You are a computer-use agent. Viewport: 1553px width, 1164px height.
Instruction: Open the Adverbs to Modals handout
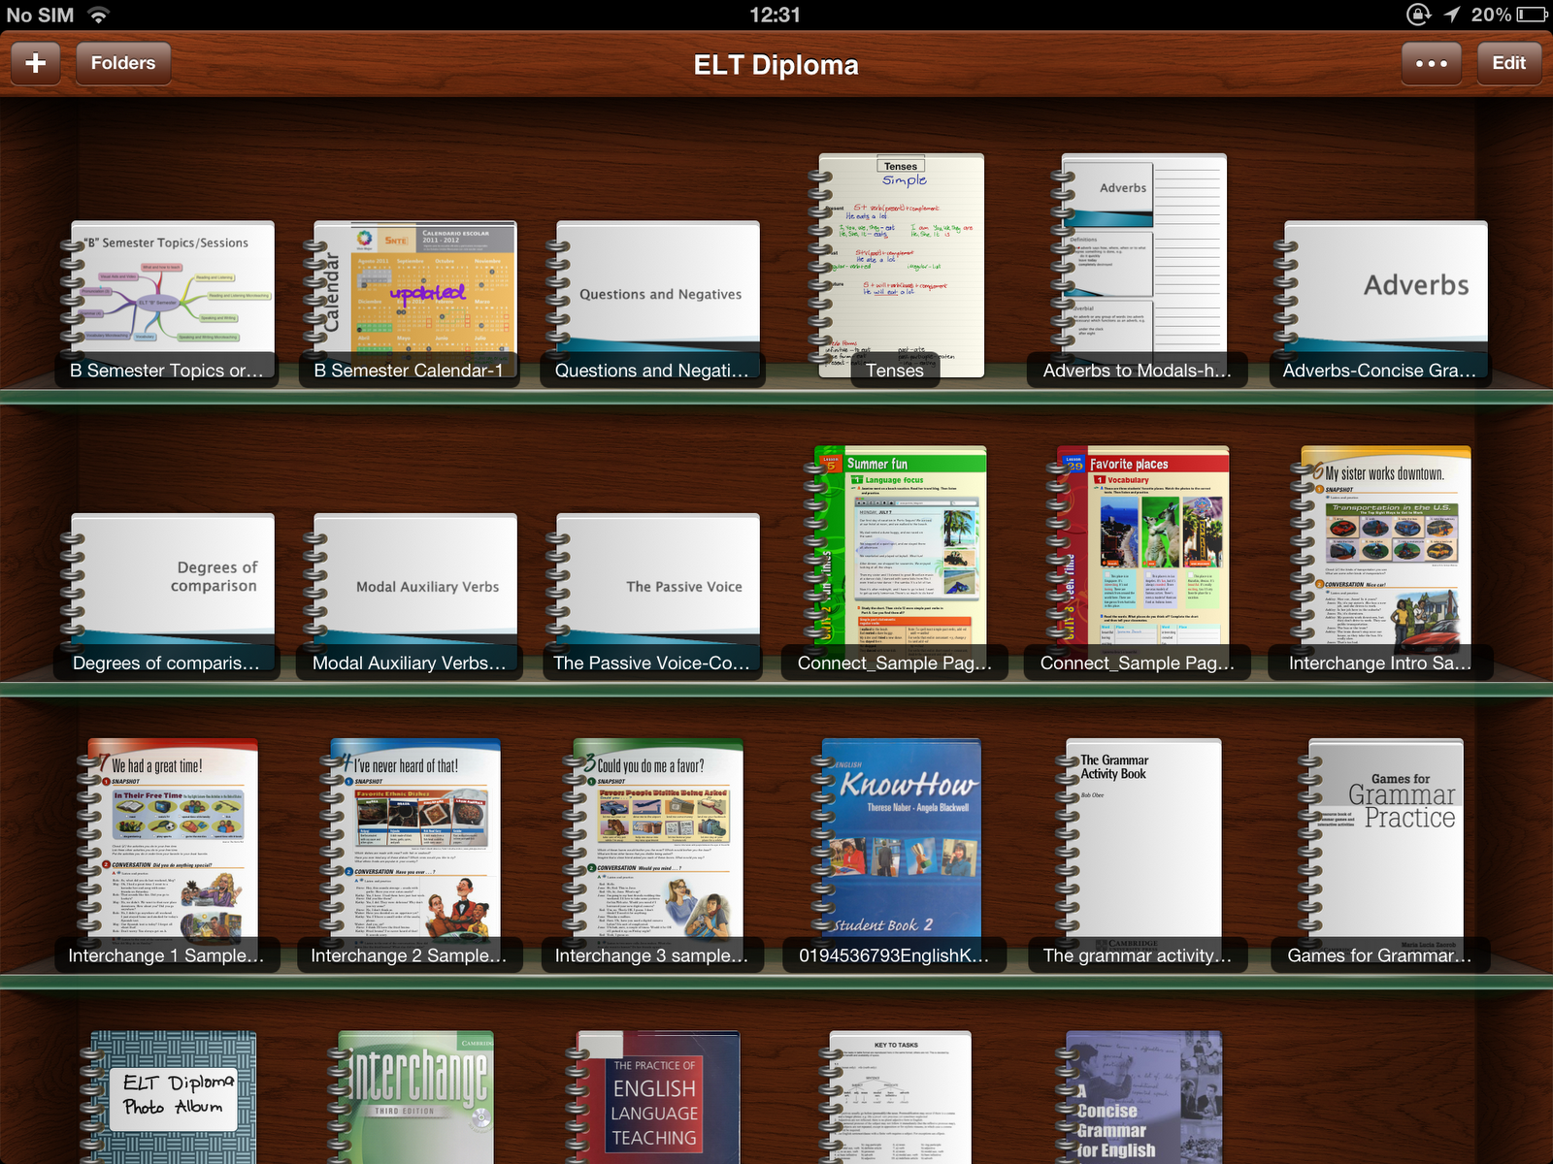click(x=1138, y=267)
